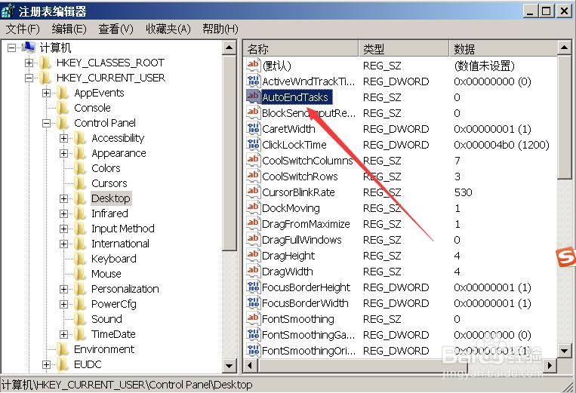Viewport: 576px width, 393px height.
Task: Click the DWORD icon beside FocusBorderWidth
Action: (x=253, y=302)
